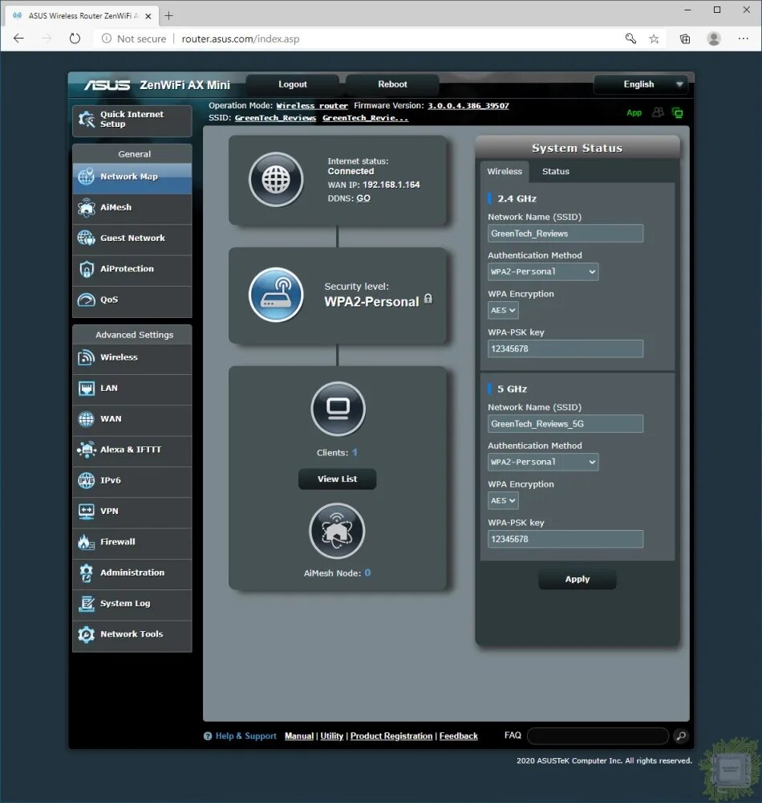Select Network Map in sidebar
Viewport: 762px width, 803px height.
132,177
